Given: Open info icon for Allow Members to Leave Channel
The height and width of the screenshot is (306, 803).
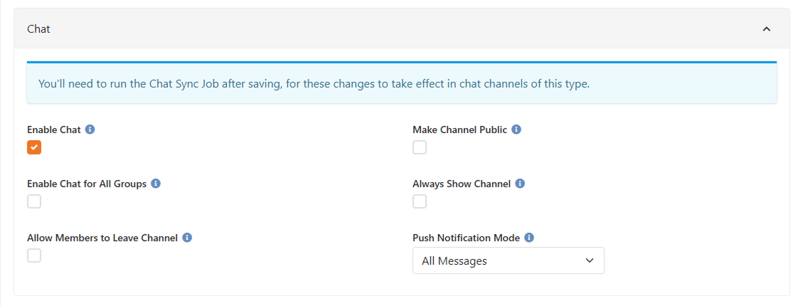Looking at the screenshot, I should [188, 238].
